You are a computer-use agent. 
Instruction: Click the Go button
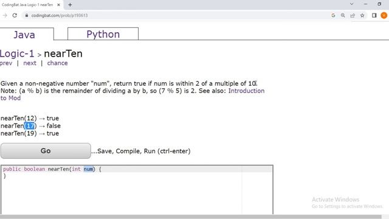pyautogui.click(x=46, y=151)
